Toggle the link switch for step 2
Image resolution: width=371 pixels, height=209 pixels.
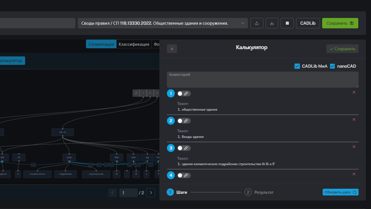point(184,121)
